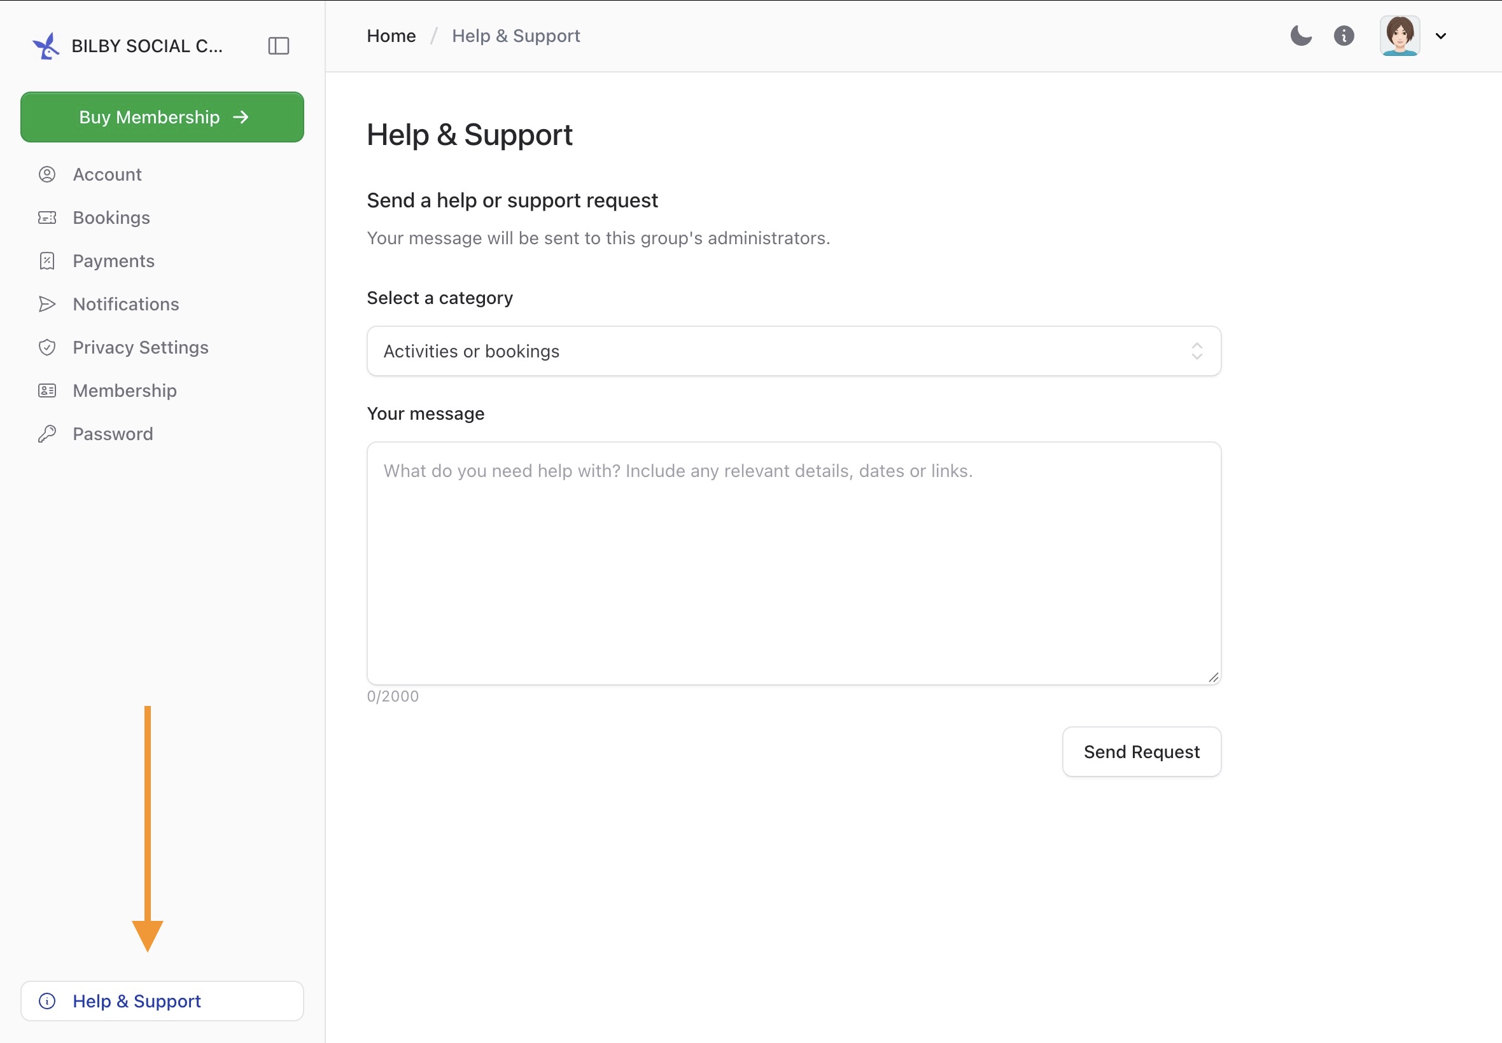Expand the profile menu chevron

[x=1440, y=36]
